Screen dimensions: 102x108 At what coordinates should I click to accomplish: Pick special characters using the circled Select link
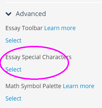[14, 69]
